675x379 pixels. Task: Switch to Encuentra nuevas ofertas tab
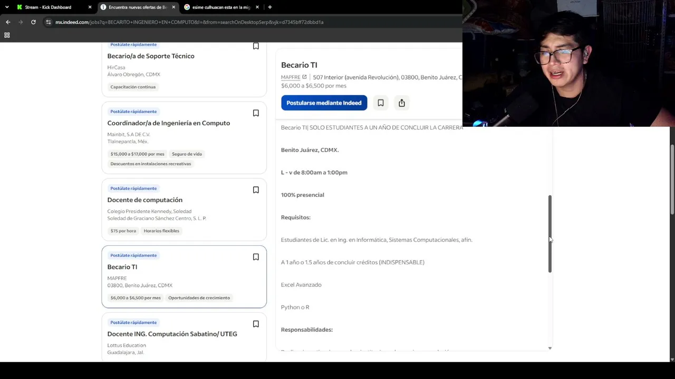click(138, 7)
